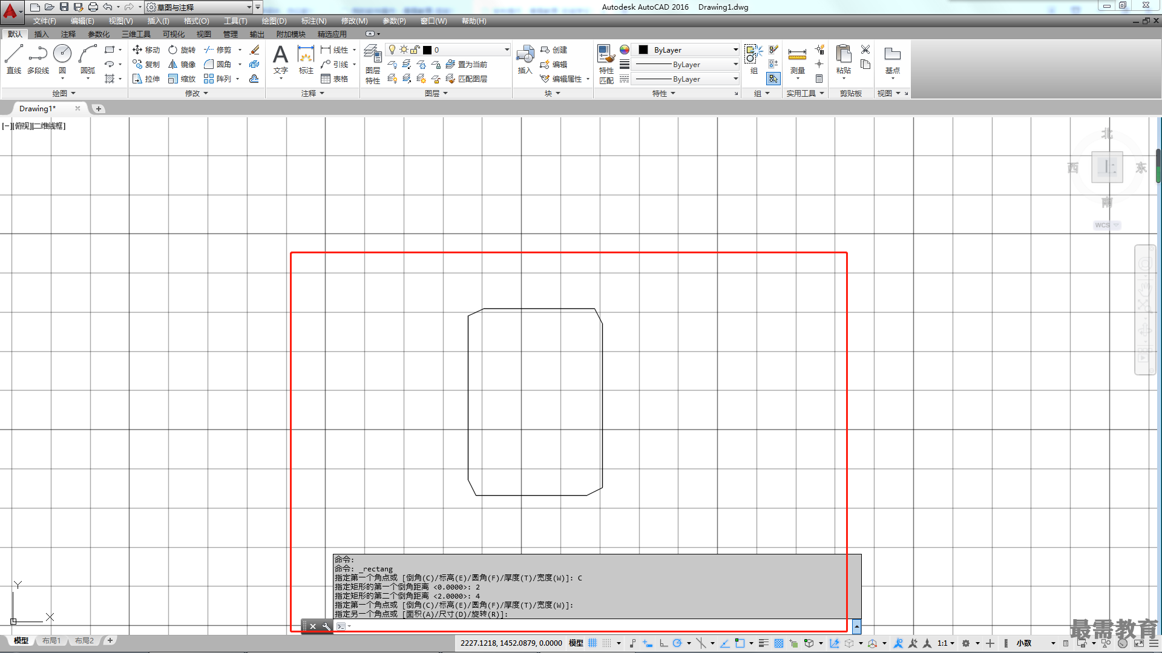This screenshot has width=1162, height=653.
Task: Select the Dimension (标注) tool
Action: click(x=306, y=59)
